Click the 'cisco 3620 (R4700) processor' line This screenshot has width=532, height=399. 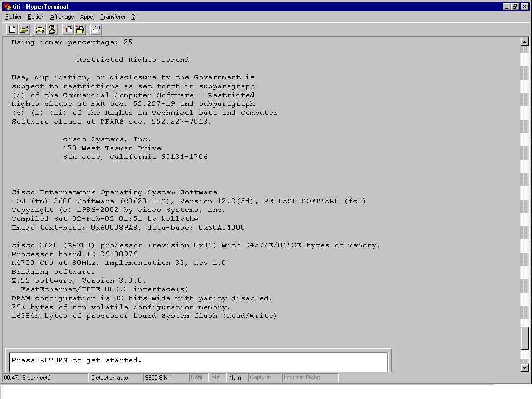[x=196, y=245]
